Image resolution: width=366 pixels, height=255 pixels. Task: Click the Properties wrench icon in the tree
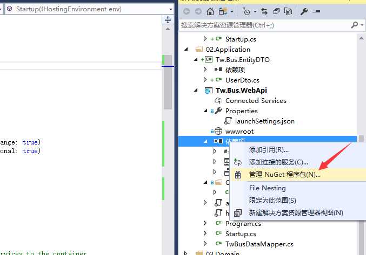218,111
